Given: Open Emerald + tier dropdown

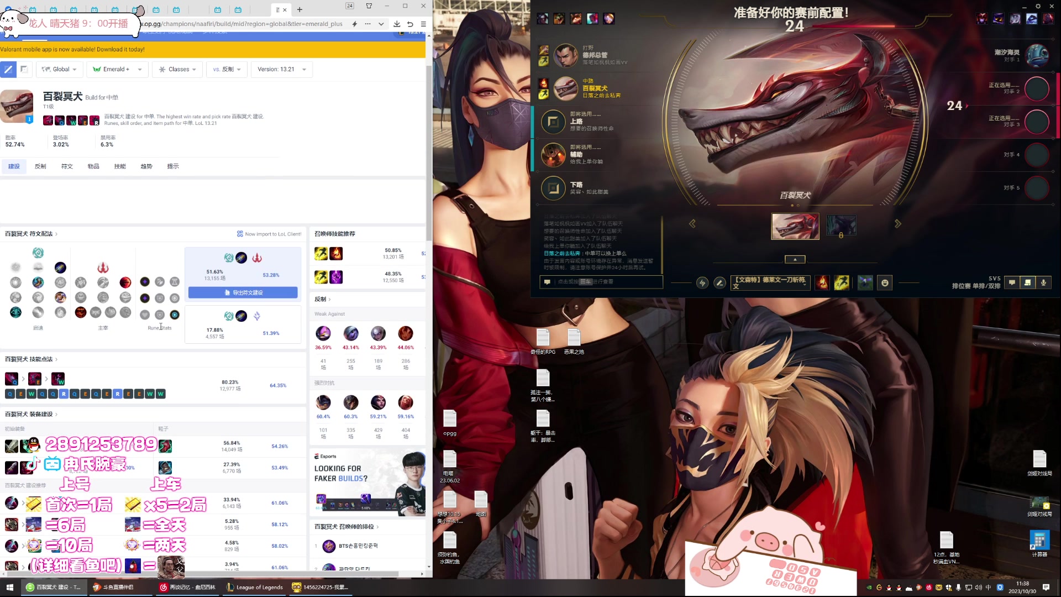Looking at the screenshot, I should point(117,70).
